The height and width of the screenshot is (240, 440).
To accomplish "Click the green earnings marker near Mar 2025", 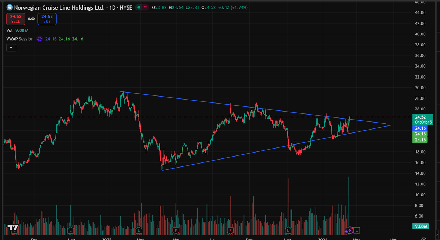I will tap(139, 230).
